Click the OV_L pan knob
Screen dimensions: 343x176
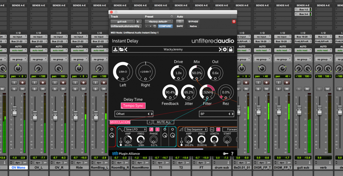point(39,68)
